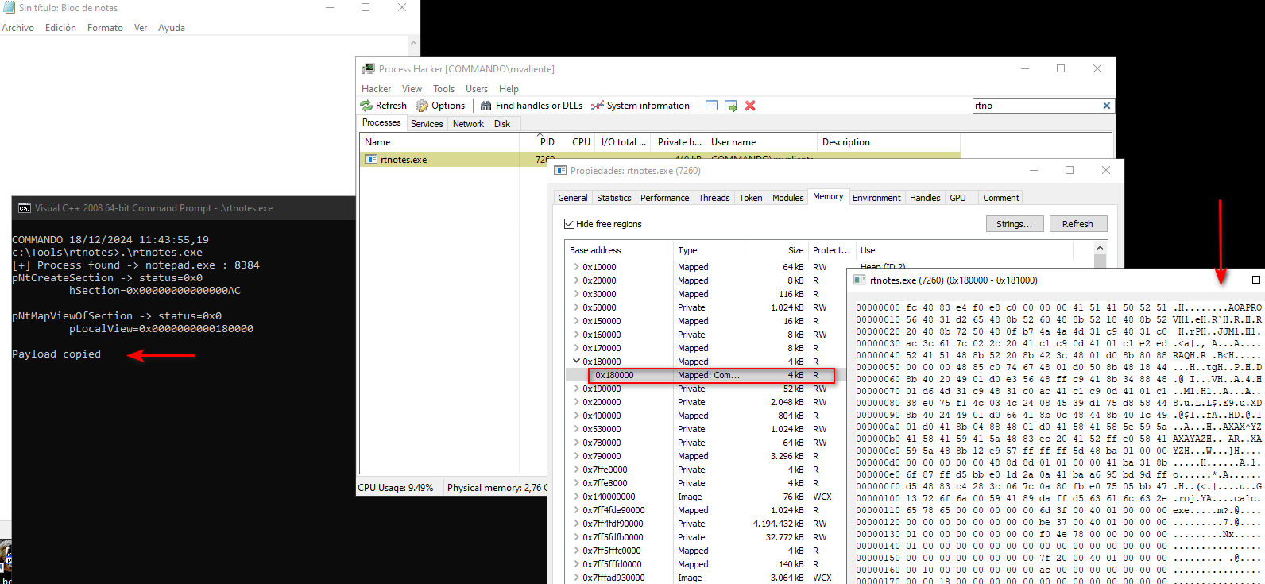Image resolution: width=1265 pixels, height=584 pixels.
Task: Click the find window toolbar icon
Action: [x=711, y=106]
